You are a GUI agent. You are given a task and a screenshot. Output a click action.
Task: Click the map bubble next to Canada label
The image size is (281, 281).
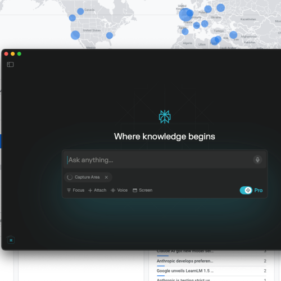click(x=80, y=11)
